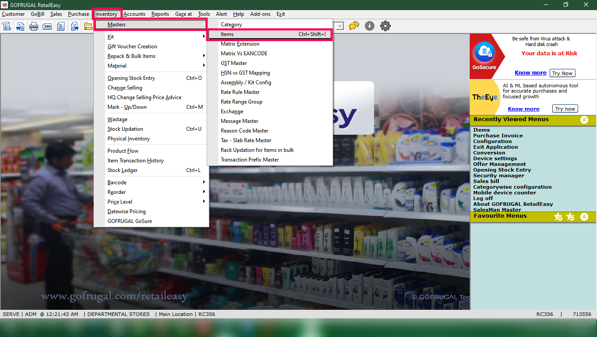Choose GST Master from the submenu

click(x=270, y=63)
